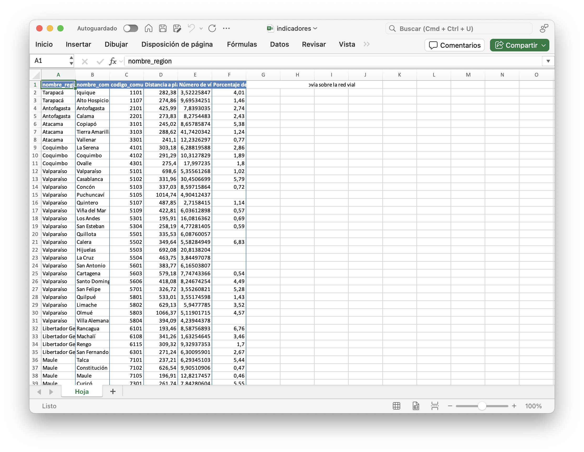This screenshot has height=452, width=584.
Task: Switch to Page Layout view icon
Action: pyautogui.click(x=415, y=406)
